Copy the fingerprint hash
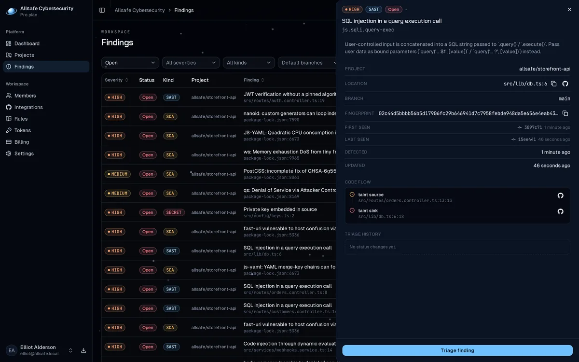Screen dimensions: 579x362 (x=565, y=113)
